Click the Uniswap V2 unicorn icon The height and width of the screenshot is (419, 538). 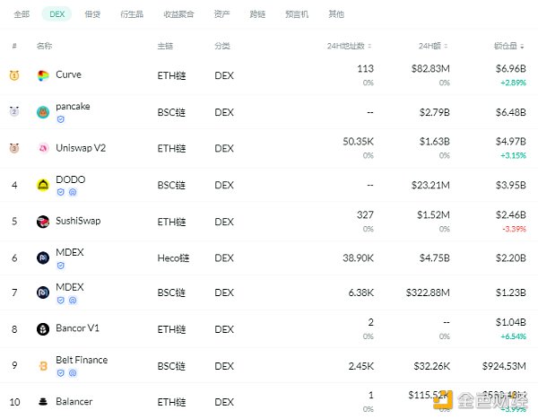[x=43, y=148]
